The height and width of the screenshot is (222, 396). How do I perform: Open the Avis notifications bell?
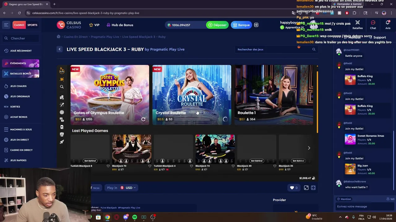[388, 25]
